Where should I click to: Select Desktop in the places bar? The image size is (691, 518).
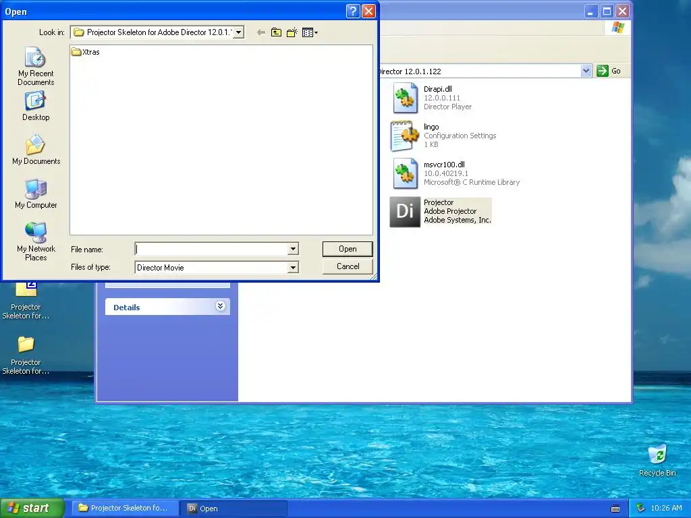pos(36,106)
